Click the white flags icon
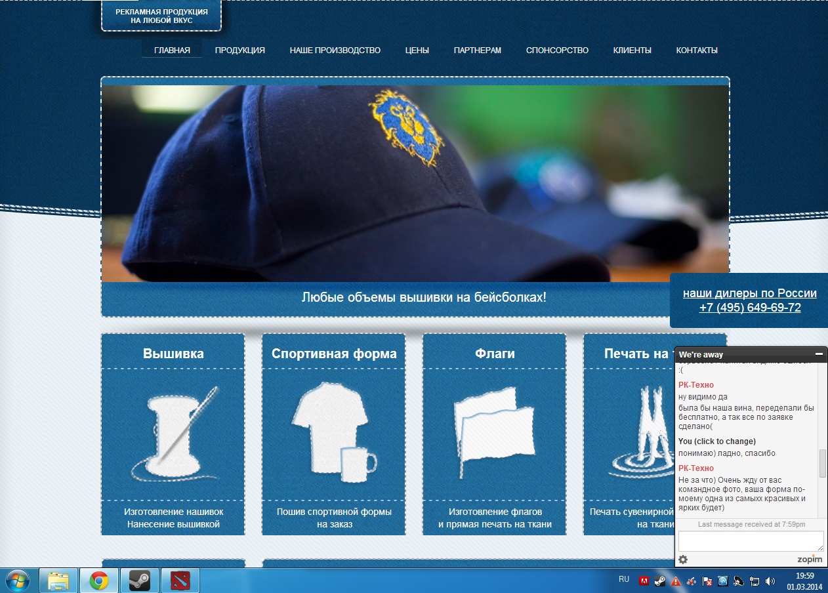828x593 pixels. coord(494,433)
